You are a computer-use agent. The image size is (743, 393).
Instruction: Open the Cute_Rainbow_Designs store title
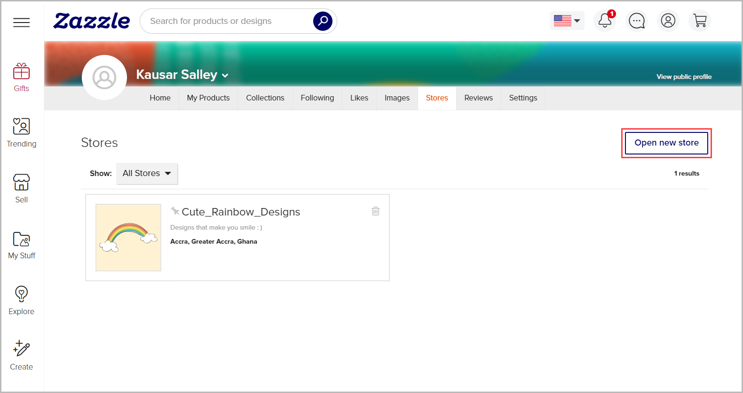point(241,212)
